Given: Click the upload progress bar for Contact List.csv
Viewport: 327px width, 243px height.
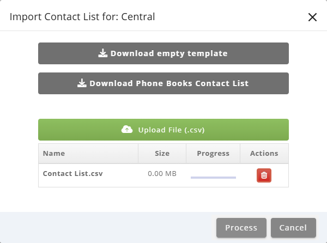Looking at the screenshot, I should click(x=213, y=178).
